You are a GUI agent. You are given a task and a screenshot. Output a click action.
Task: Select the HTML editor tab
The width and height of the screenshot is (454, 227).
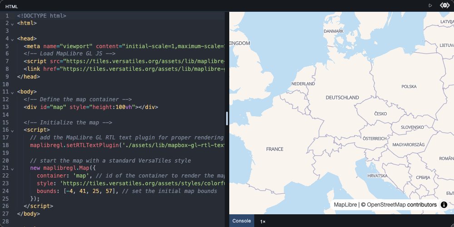12,6
